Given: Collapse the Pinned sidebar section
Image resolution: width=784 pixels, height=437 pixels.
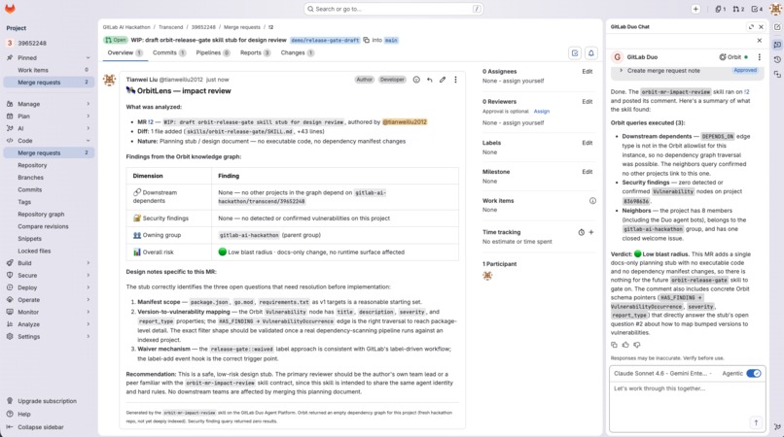Looking at the screenshot, I should point(49,58).
